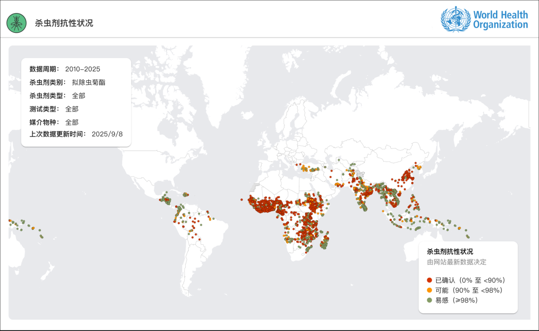Select the 已确认（0% 至 <90%）legend label
This screenshot has width=539, height=331.
[470, 280]
